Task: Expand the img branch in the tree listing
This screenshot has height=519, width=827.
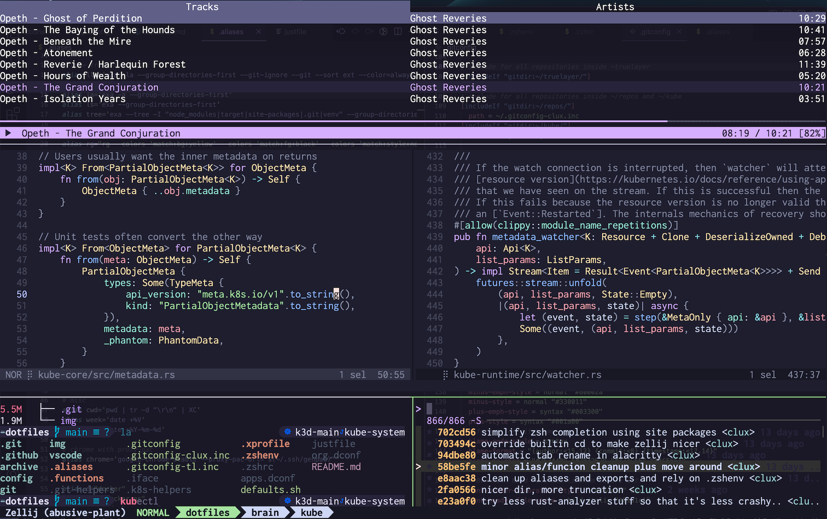Action: [x=68, y=420]
